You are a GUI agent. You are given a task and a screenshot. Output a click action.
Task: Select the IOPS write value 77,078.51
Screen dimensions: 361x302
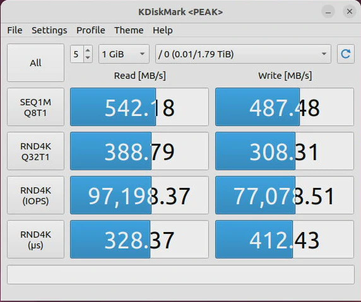285,195
